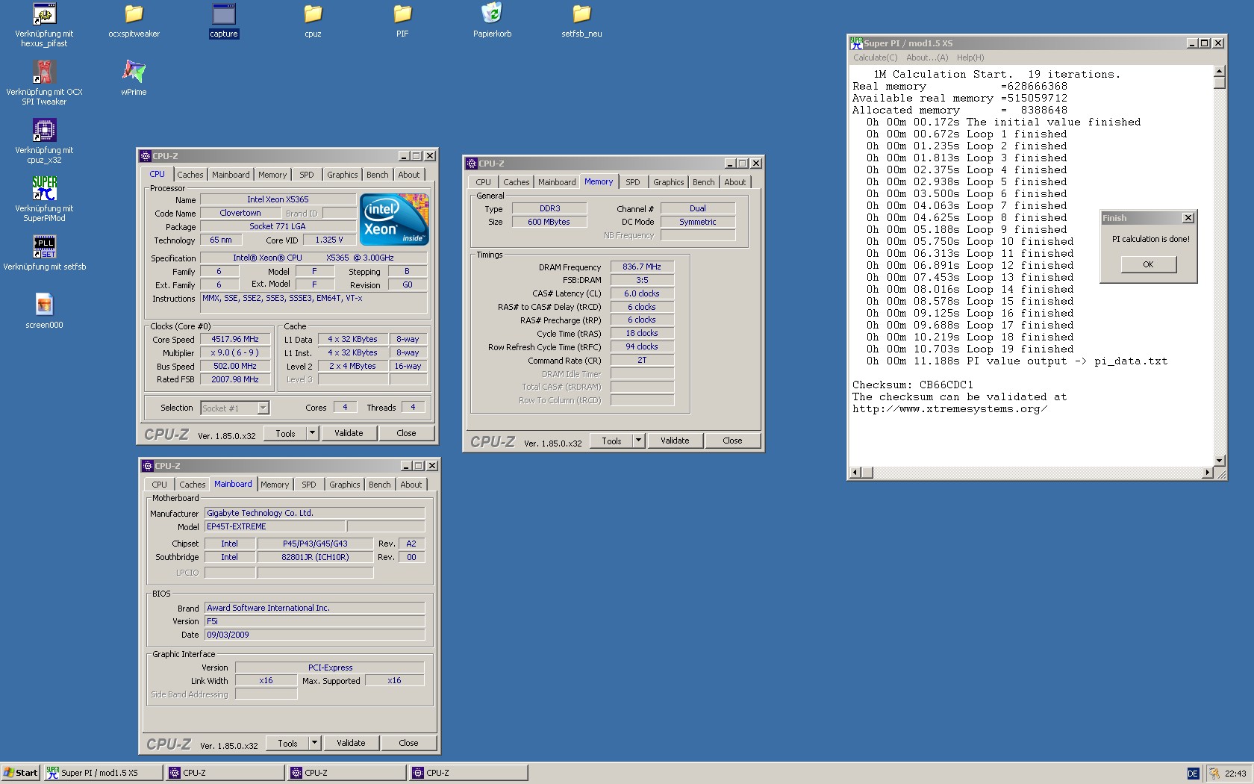Open Calculate(C) menu in Super PI

[x=875, y=57]
